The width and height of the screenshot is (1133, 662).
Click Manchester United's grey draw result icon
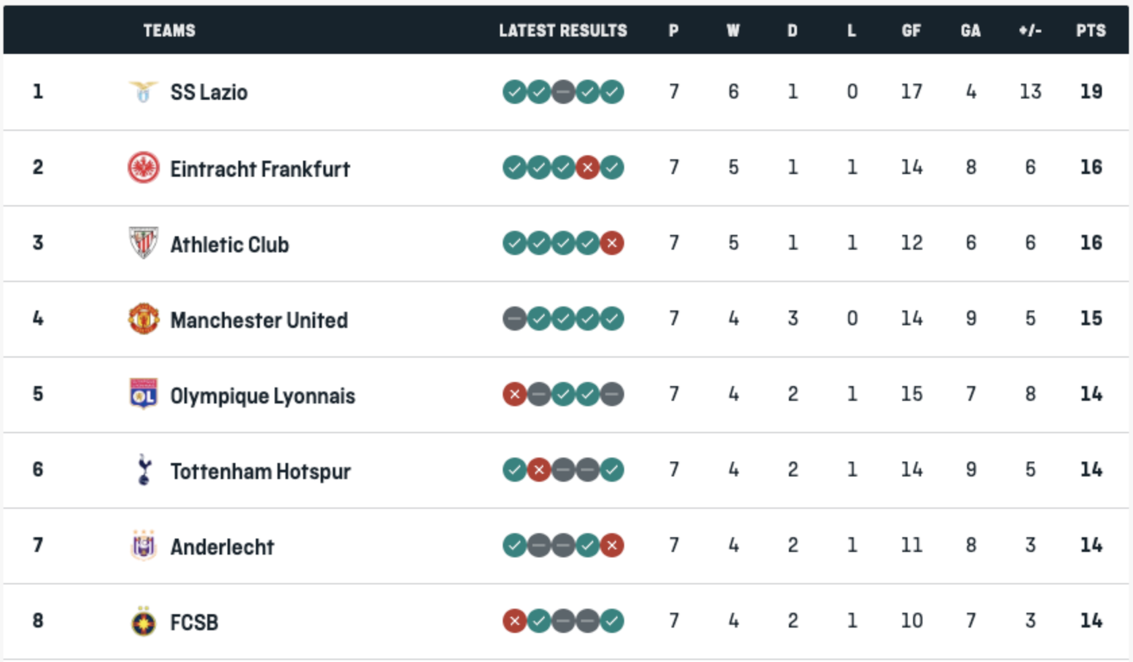[x=514, y=319]
